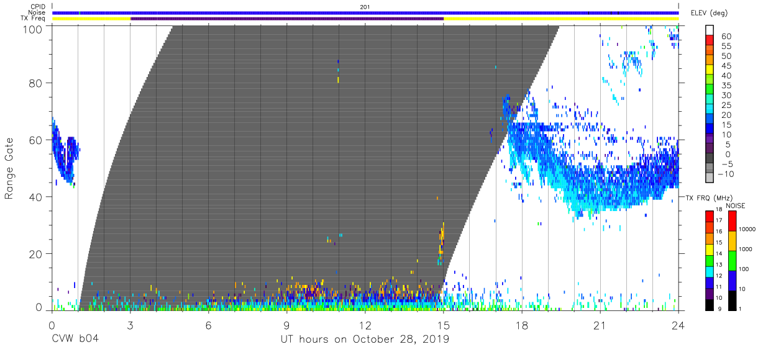Viewport: 763px width, 352px height.
Task: Click the "NOISE" legend title
Action: 736,206
